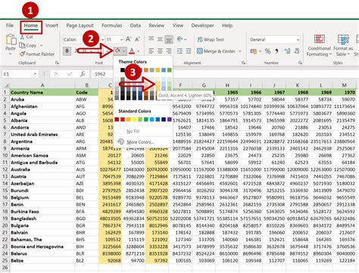Click the Decrease Indent icon
Image resolution: width=359 pixels, height=273 pixels.
[179, 51]
